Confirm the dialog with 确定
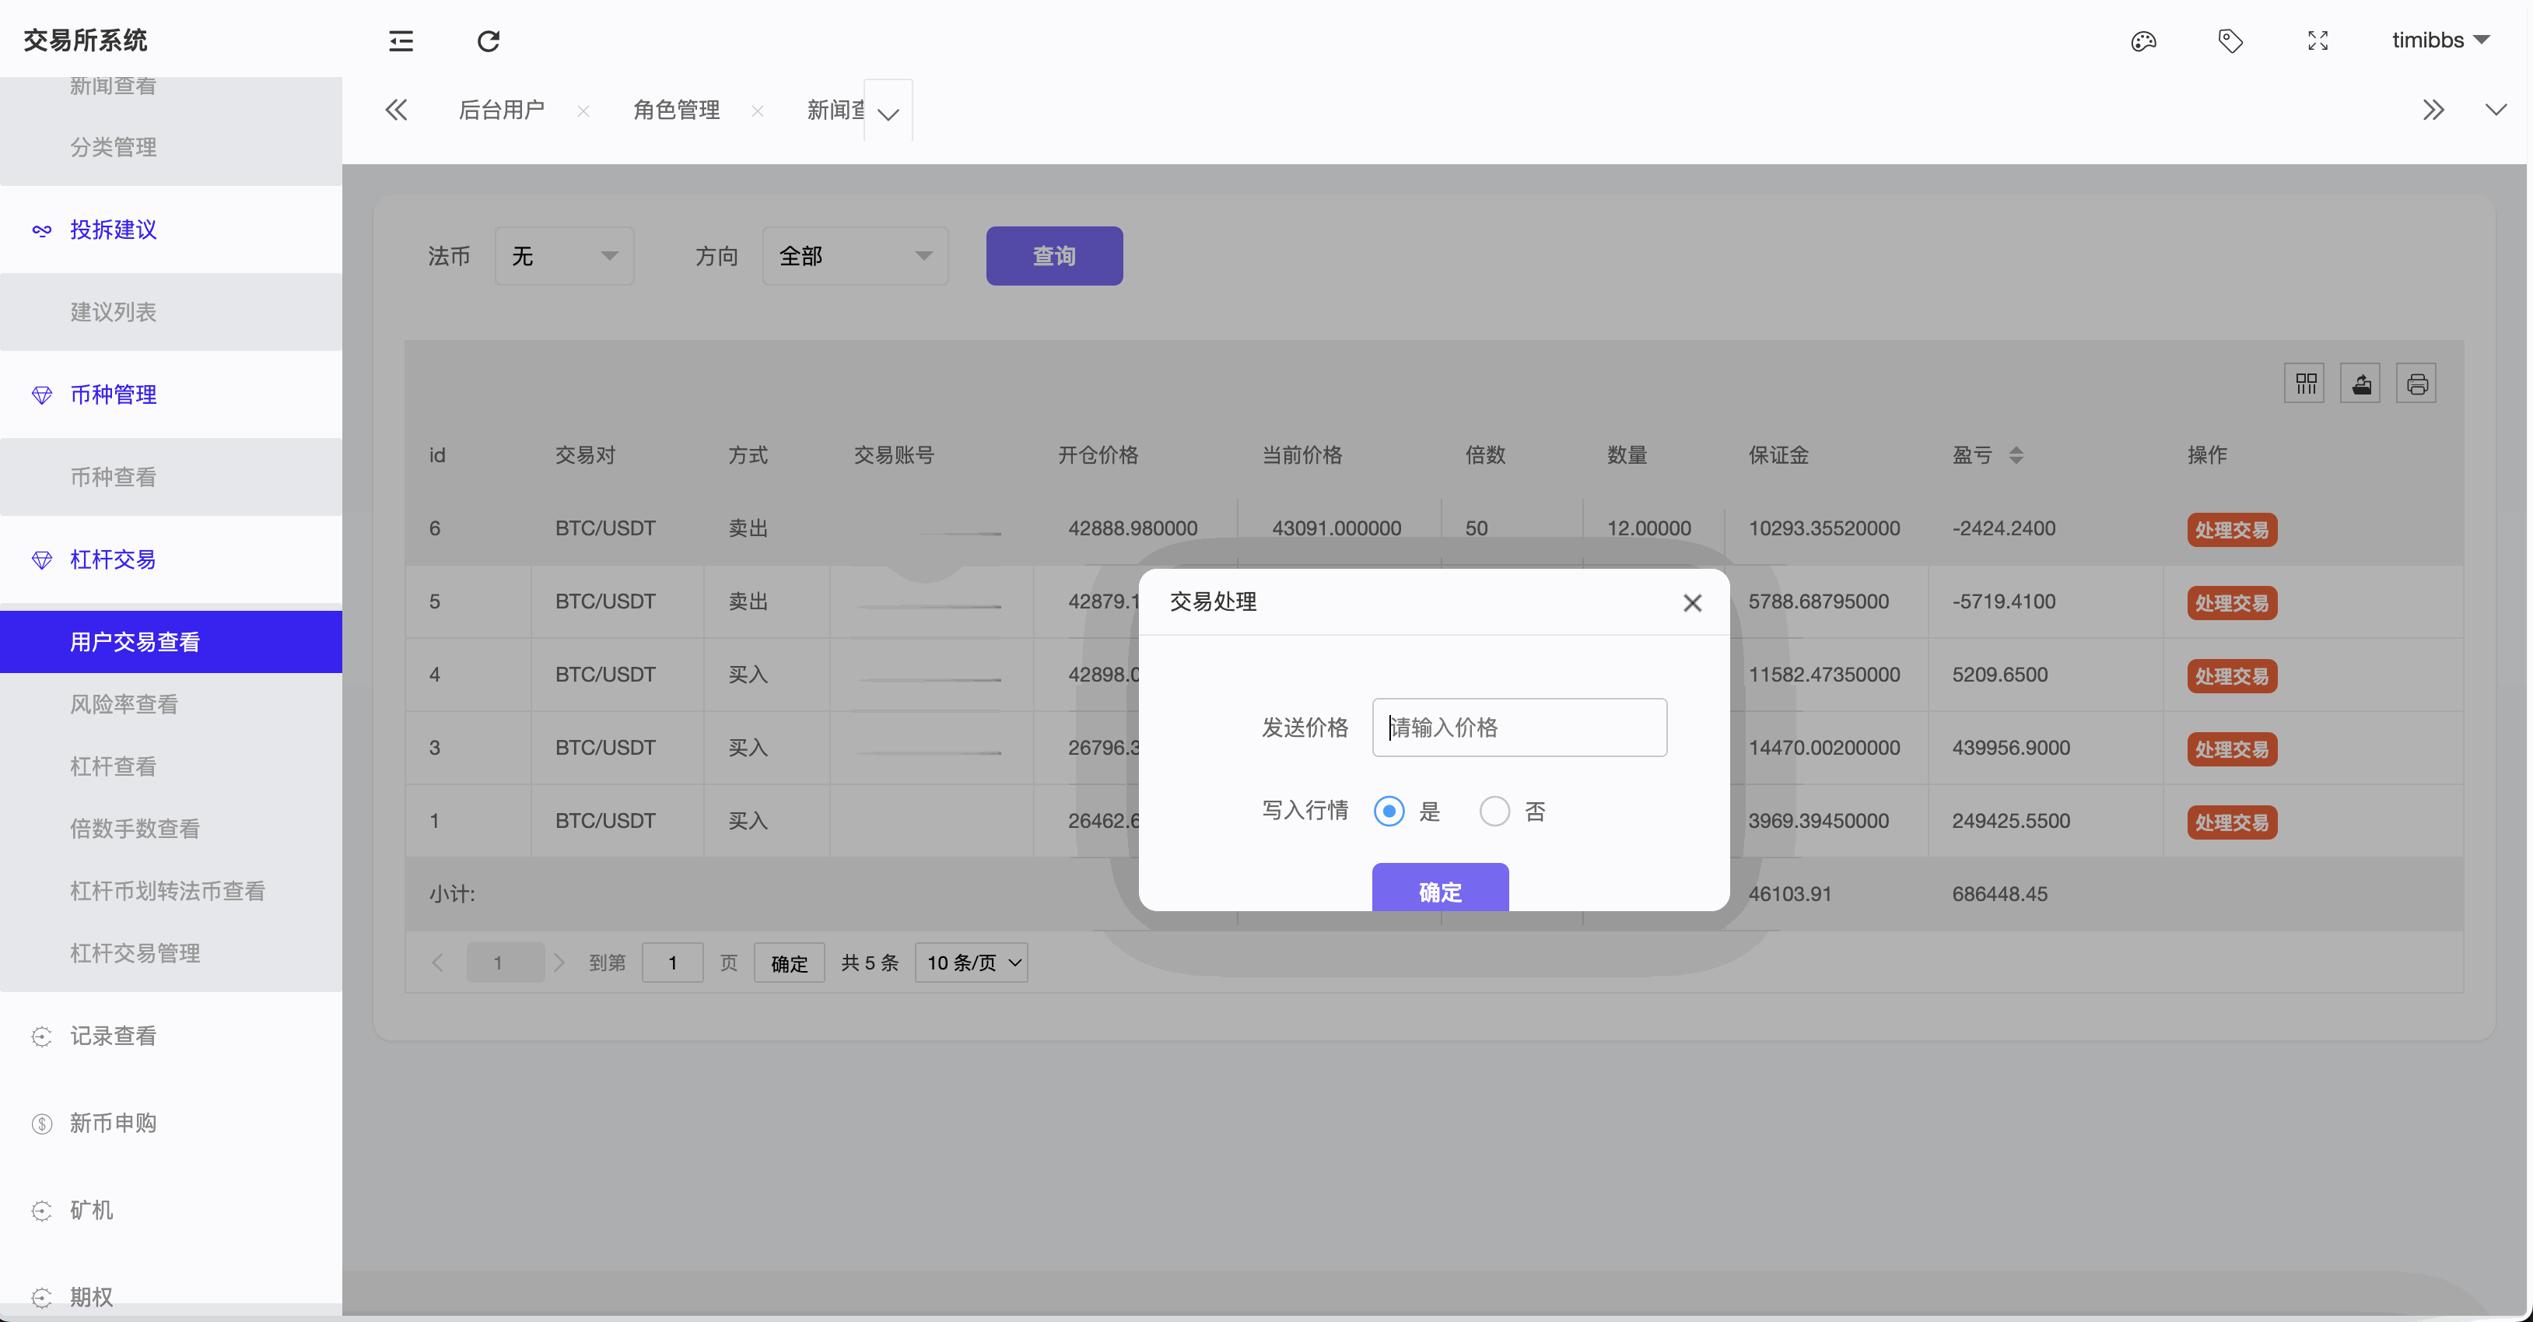The image size is (2533, 1322). click(x=1439, y=891)
